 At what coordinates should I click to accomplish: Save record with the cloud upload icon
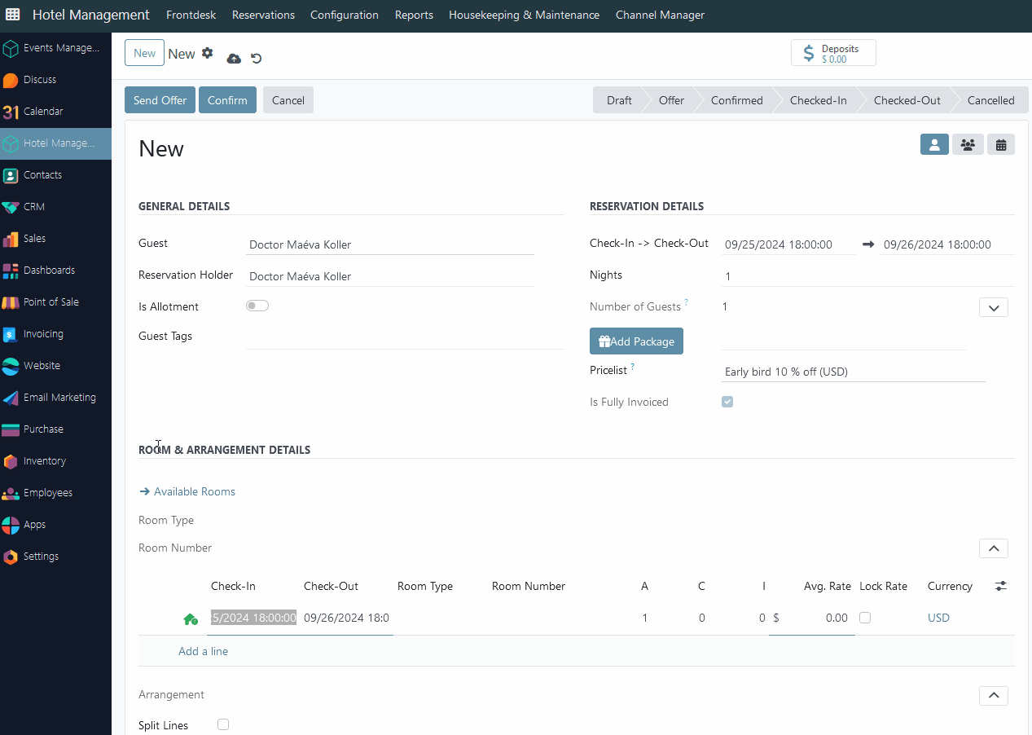(x=234, y=58)
